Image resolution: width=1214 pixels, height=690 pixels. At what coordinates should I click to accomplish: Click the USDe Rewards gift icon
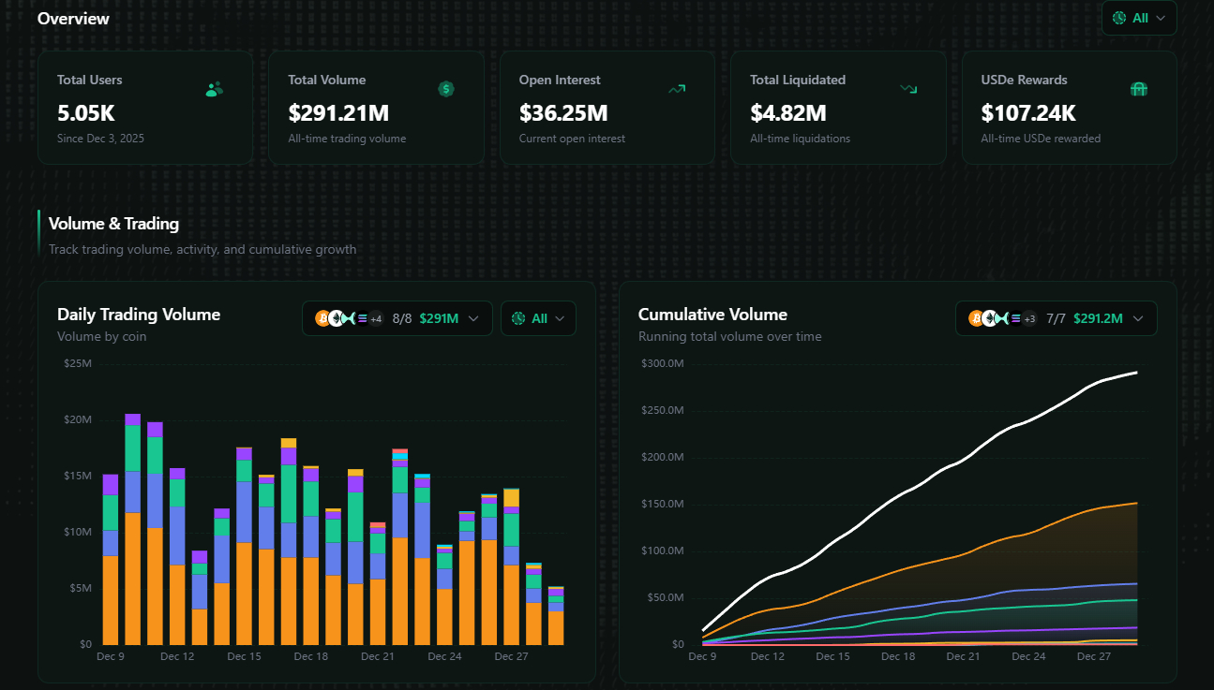click(1139, 89)
